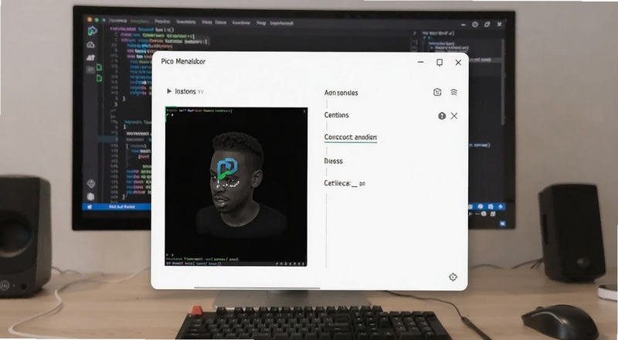Open the info icon on Centions row
The height and width of the screenshot is (340, 618).
pos(442,116)
